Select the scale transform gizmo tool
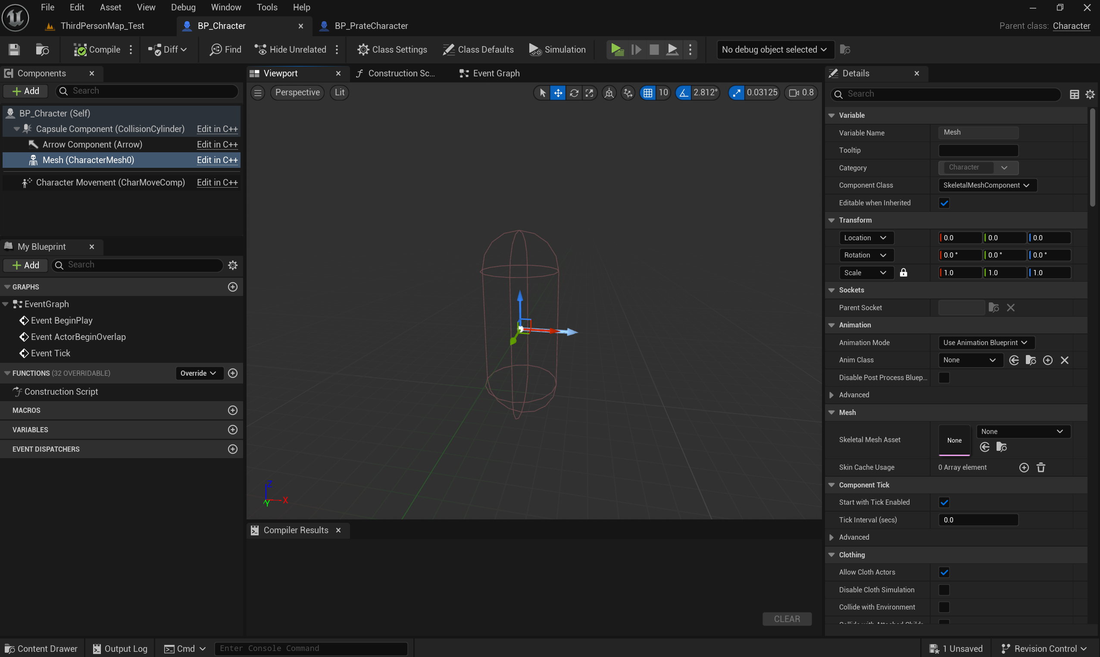 coord(590,92)
